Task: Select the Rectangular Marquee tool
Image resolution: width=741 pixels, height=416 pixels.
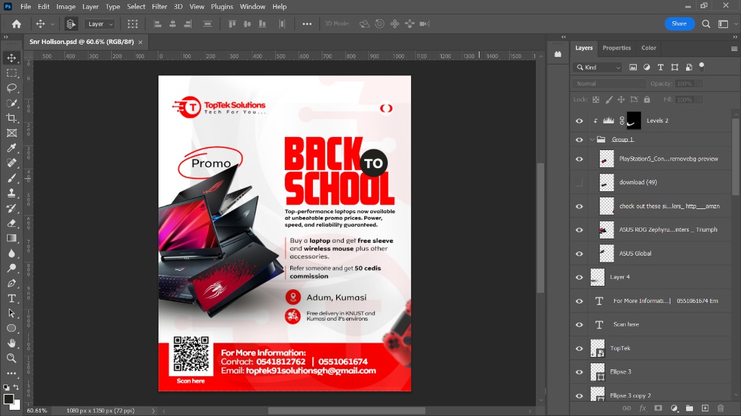Action: [12, 73]
